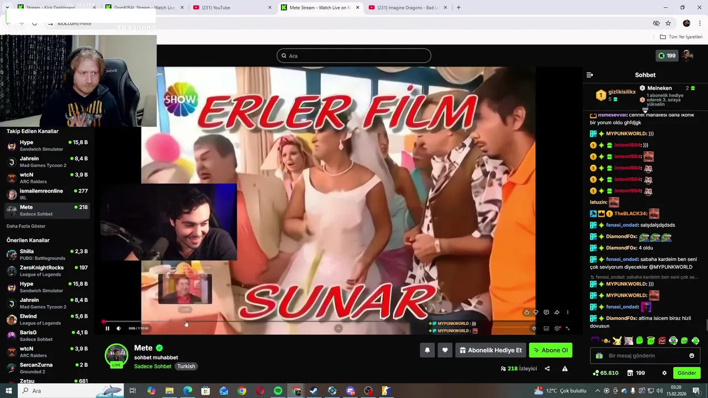Insert the Pikachu emote
The height and width of the screenshot is (398, 708).
(x=617, y=341)
